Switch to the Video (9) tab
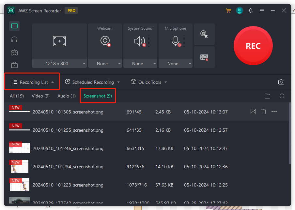This screenshot has height=210, width=295. (40, 96)
